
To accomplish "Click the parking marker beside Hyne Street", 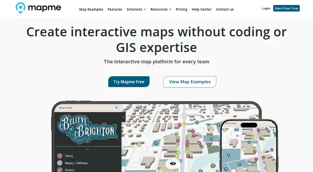I will (x=156, y=143).
